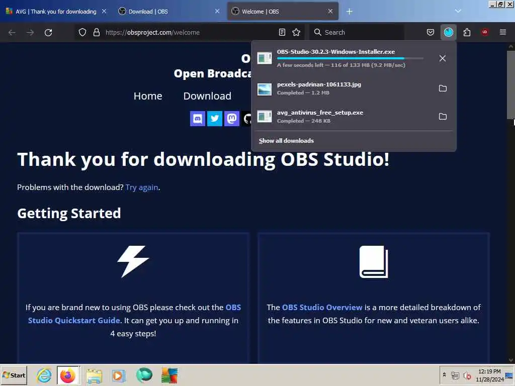
Task: Show hidden system tray icons arrow
Action: 444,375
